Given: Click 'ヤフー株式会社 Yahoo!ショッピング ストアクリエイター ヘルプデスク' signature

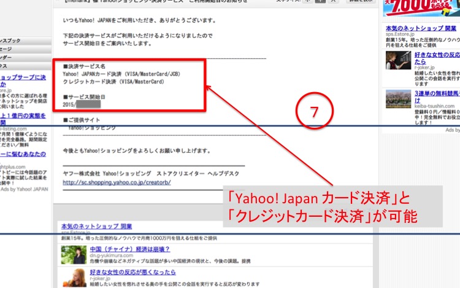Looking at the screenshot, I should click(151, 174).
